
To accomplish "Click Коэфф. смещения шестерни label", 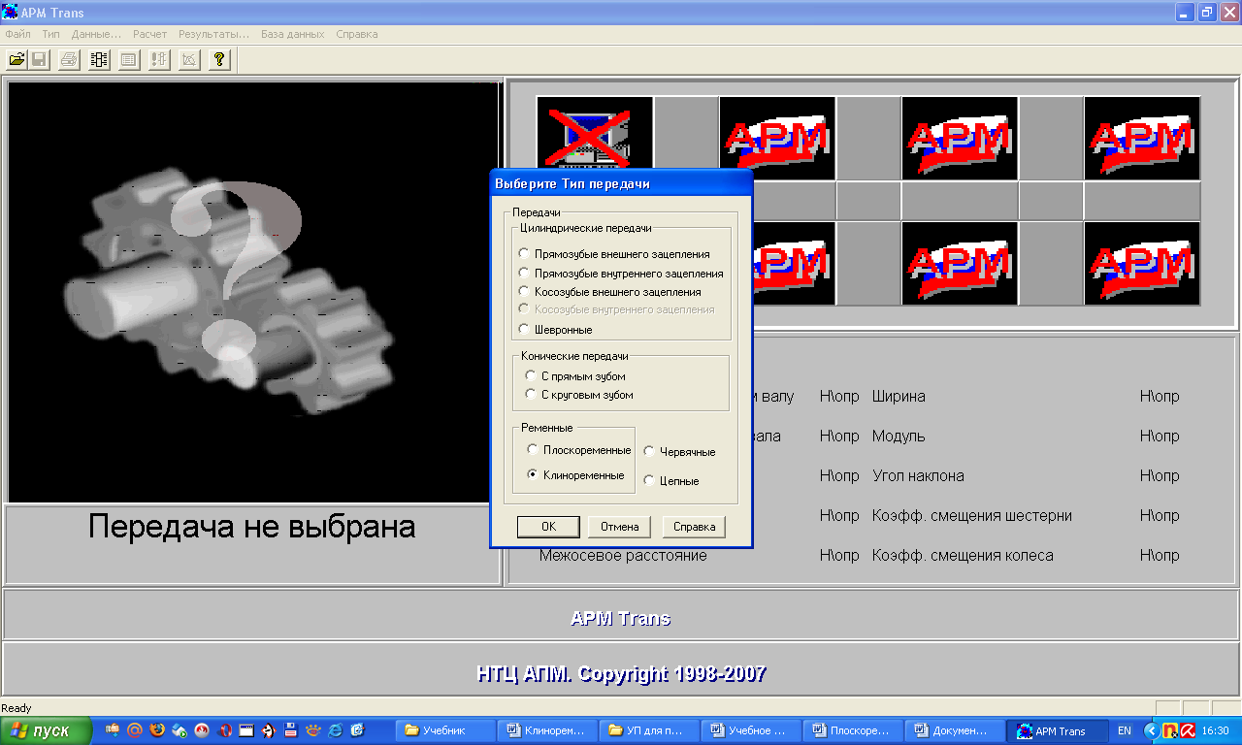I will coord(972,516).
